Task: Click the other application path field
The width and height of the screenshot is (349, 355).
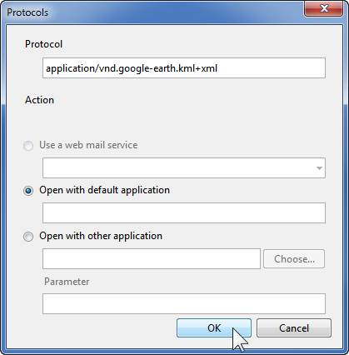Action: coord(152,259)
